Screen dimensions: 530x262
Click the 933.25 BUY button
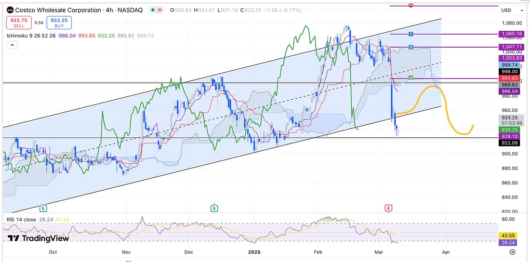[x=60, y=22]
